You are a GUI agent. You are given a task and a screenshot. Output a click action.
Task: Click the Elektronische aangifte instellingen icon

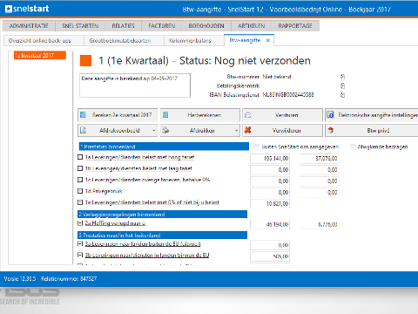[330, 115]
